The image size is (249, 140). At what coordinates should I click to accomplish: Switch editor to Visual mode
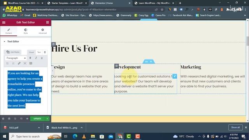point(31,52)
